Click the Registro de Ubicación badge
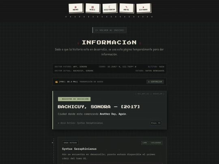219x164 pixels. 74,99
